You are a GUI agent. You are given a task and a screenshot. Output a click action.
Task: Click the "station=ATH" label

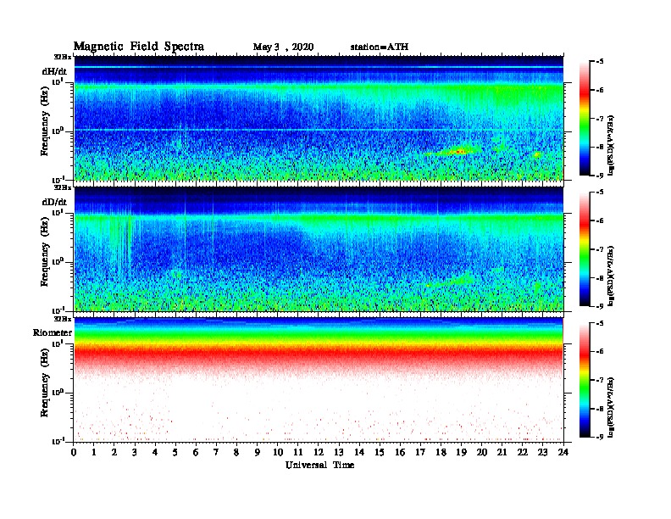click(380, 47)
